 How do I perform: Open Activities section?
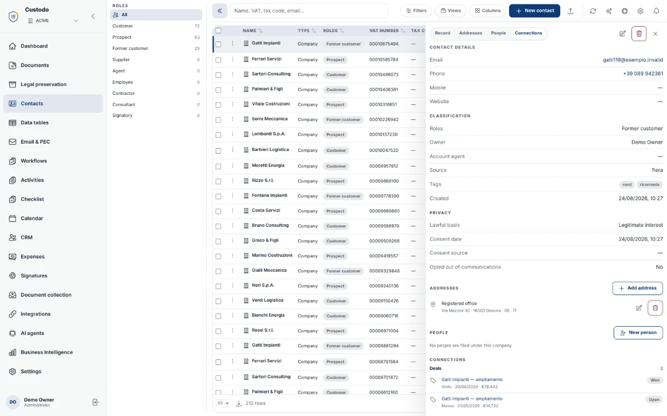point(53,180)
